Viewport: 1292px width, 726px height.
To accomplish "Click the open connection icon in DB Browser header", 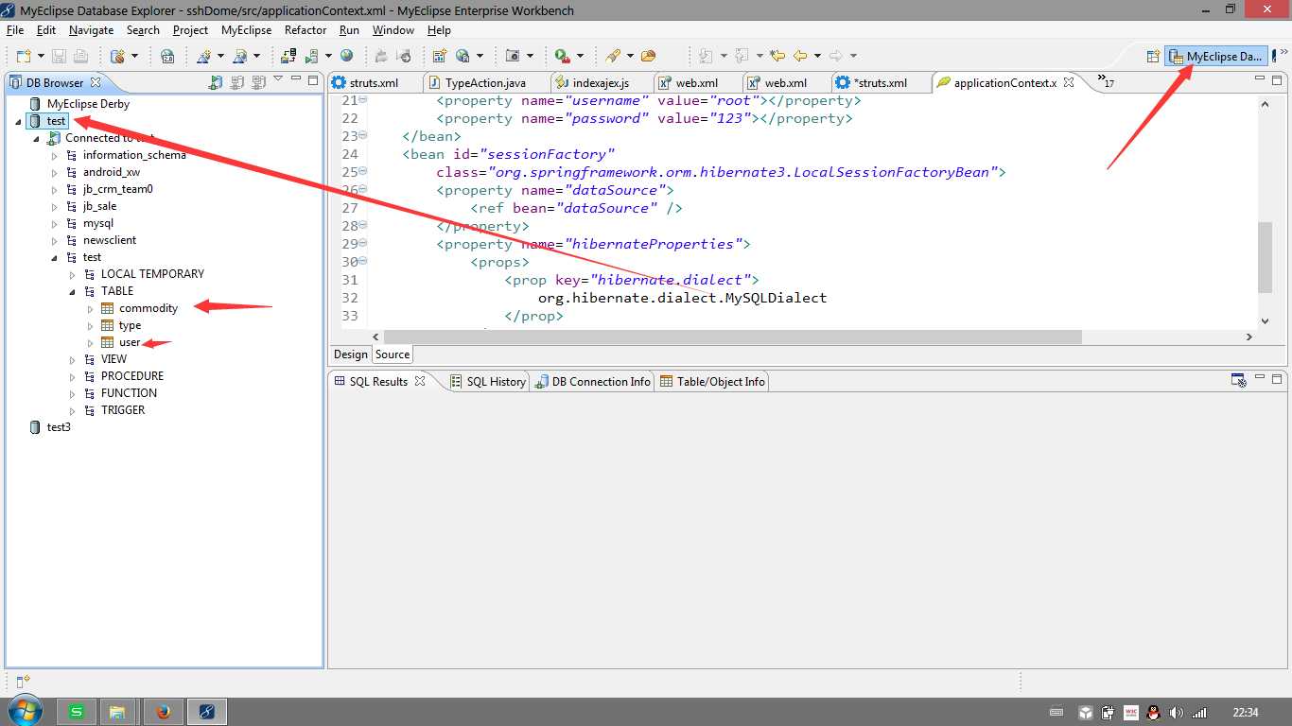I will [216, 82].
